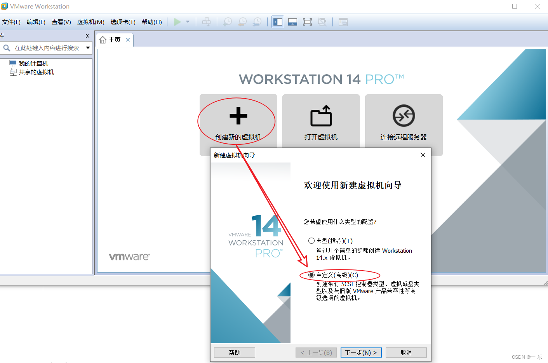Open the 帮助(H) menu
548x363 pixels.
coord(152,22)
